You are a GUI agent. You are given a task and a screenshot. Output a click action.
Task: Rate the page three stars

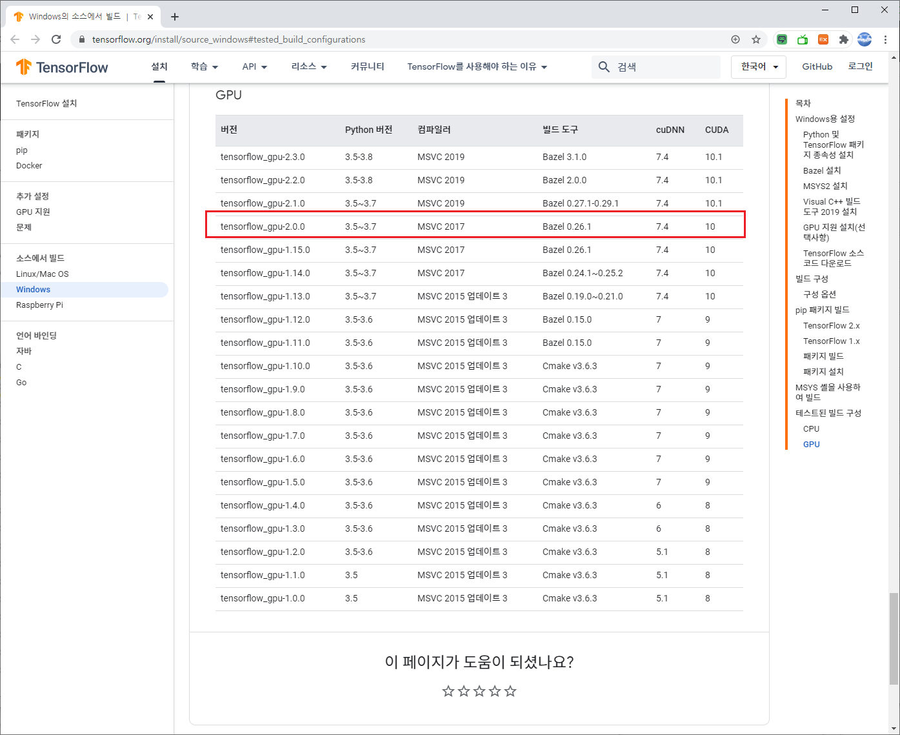[479, 691]
